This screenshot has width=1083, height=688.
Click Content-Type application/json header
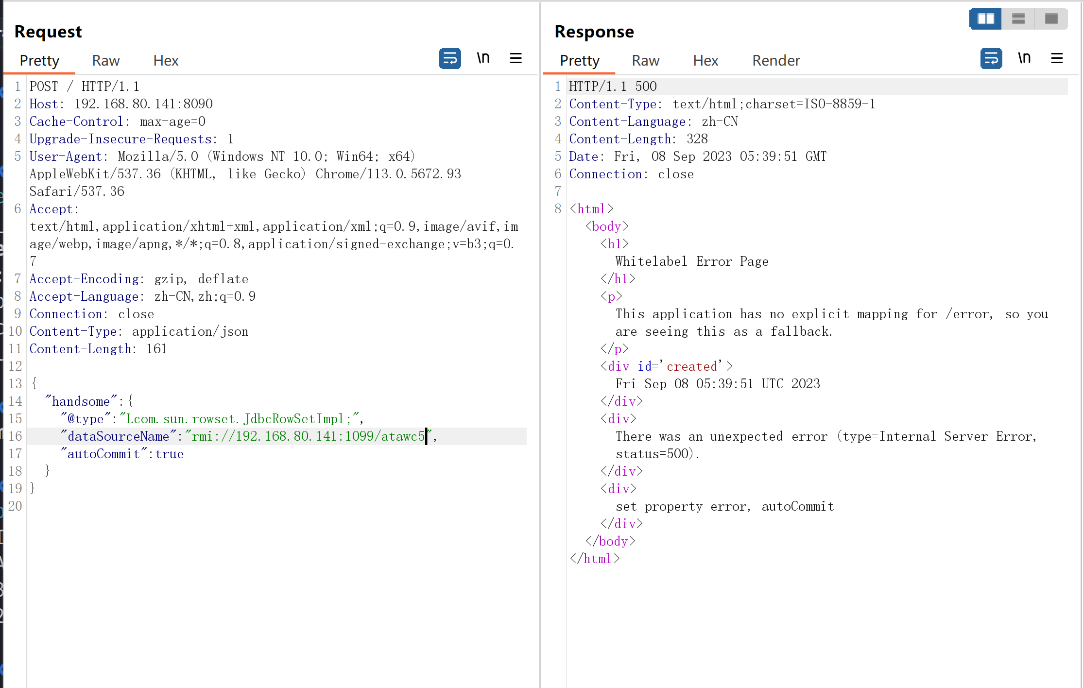coord(139,331)
